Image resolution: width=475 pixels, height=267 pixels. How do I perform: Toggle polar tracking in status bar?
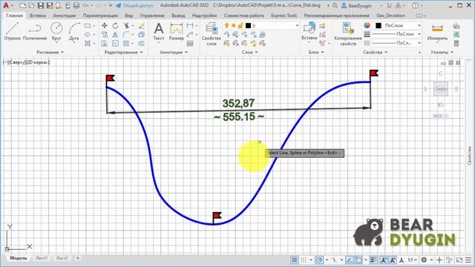319,260
